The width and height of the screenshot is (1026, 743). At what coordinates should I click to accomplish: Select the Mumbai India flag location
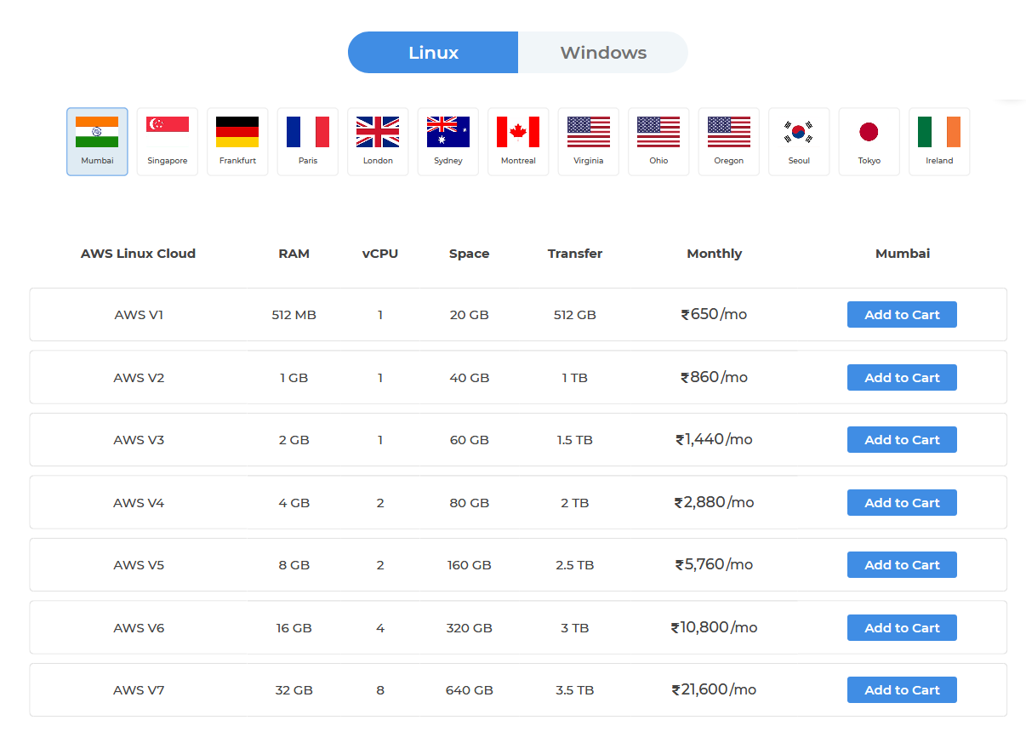(97, 141)
